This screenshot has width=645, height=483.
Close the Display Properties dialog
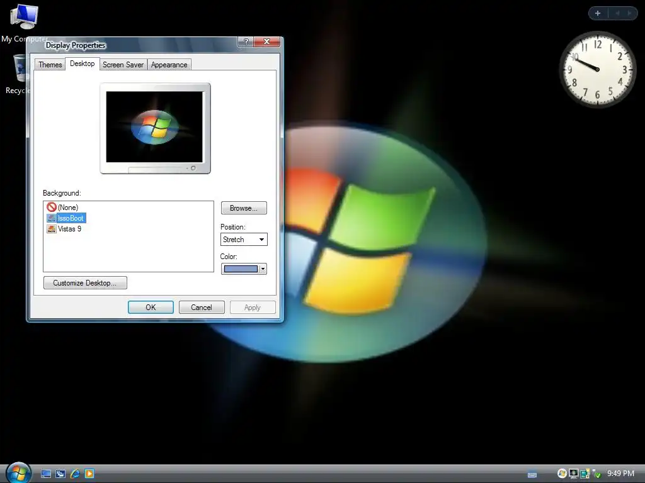pos(266,42)
